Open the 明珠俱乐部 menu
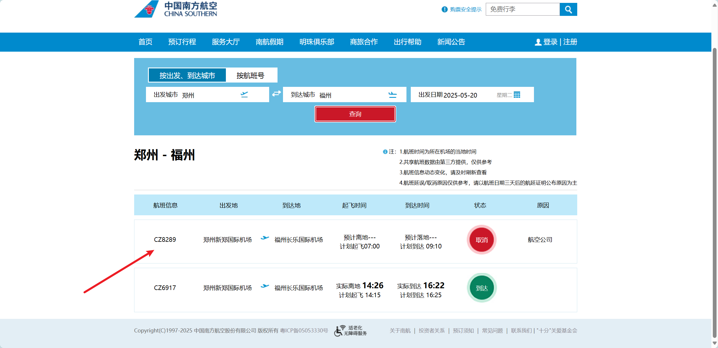Viewport: 718px width, 348px height. pyautogui.click(x=317, y=42)
